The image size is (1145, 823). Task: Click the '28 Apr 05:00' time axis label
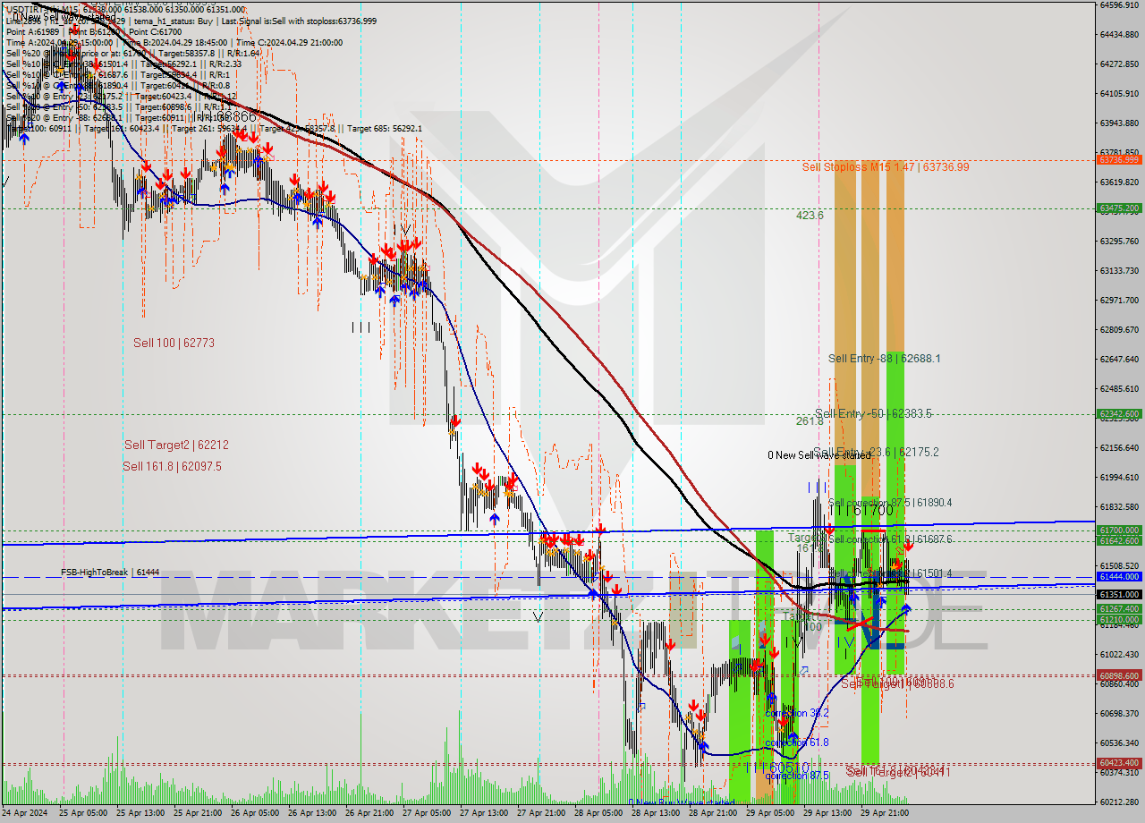(598, 813)
